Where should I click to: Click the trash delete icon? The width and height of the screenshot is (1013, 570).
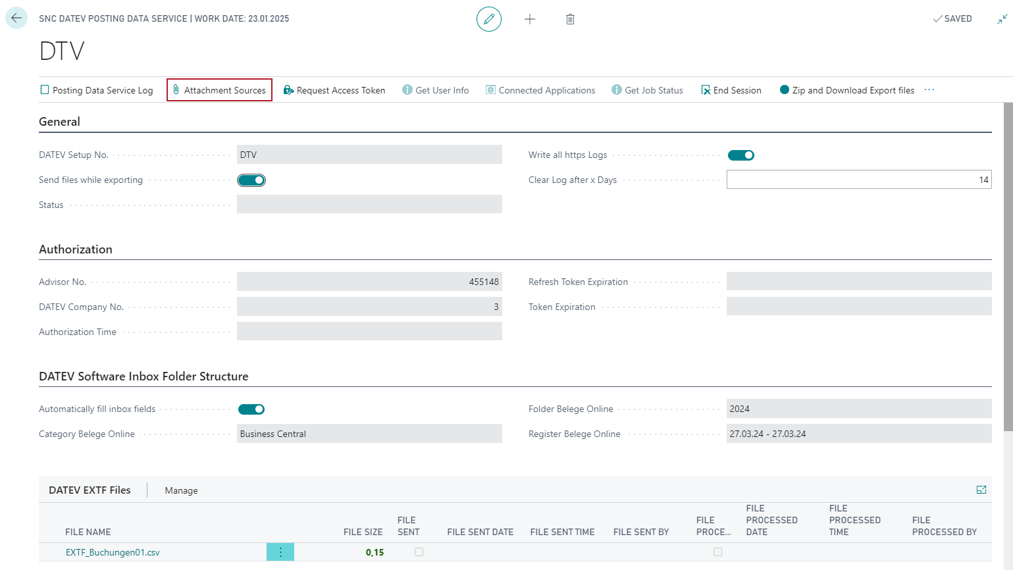(570, 19)
